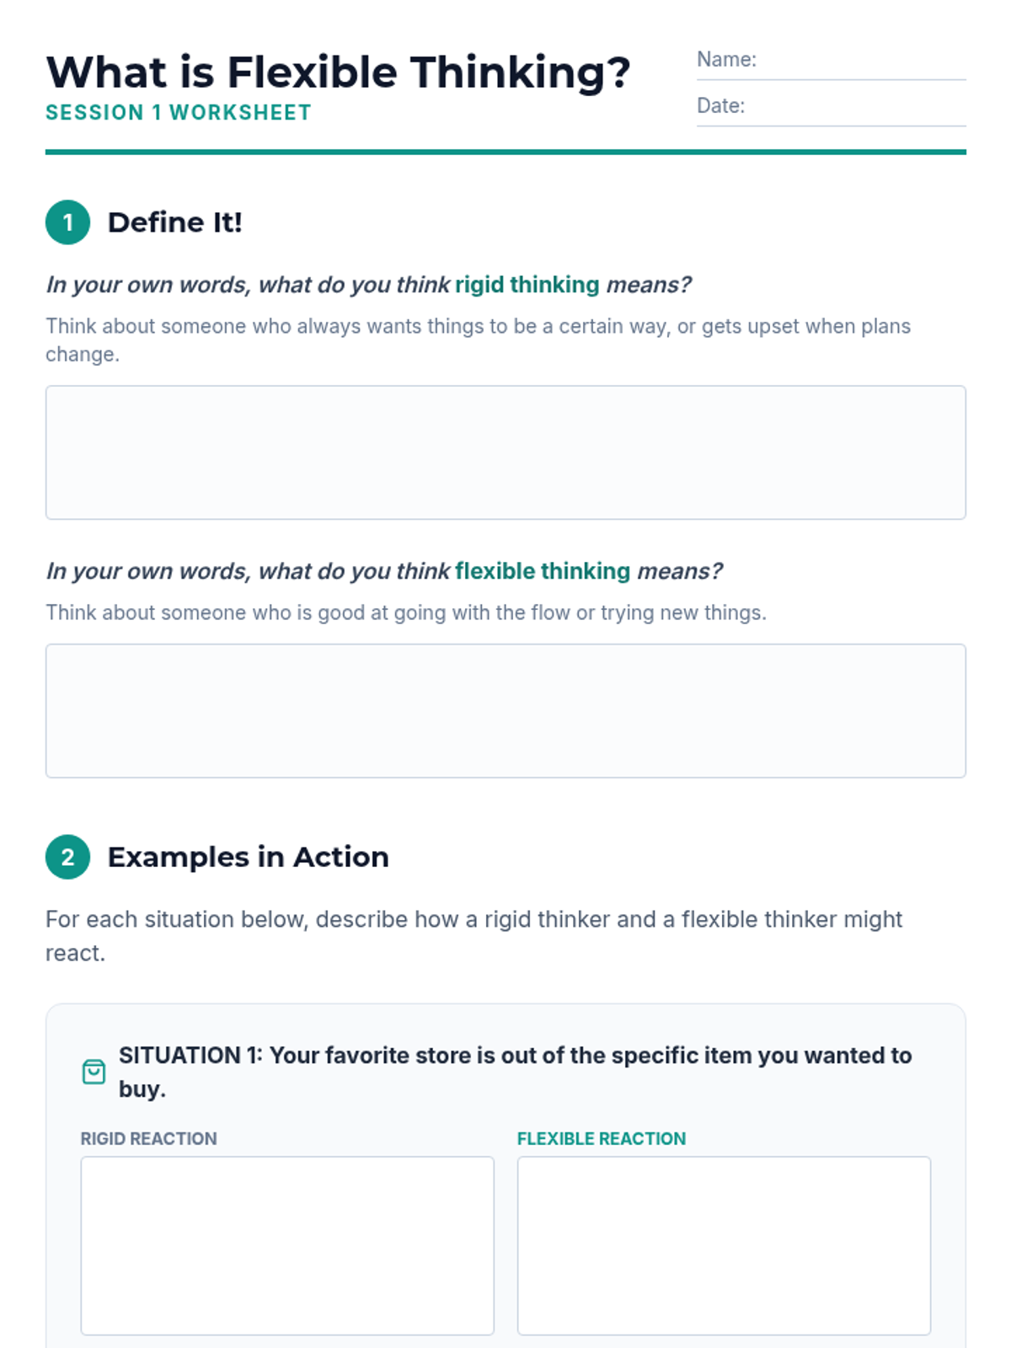1011x1348 pixels.
Task: Click the Flexible Reaction answer box
Action: (x=724, y=1245)
